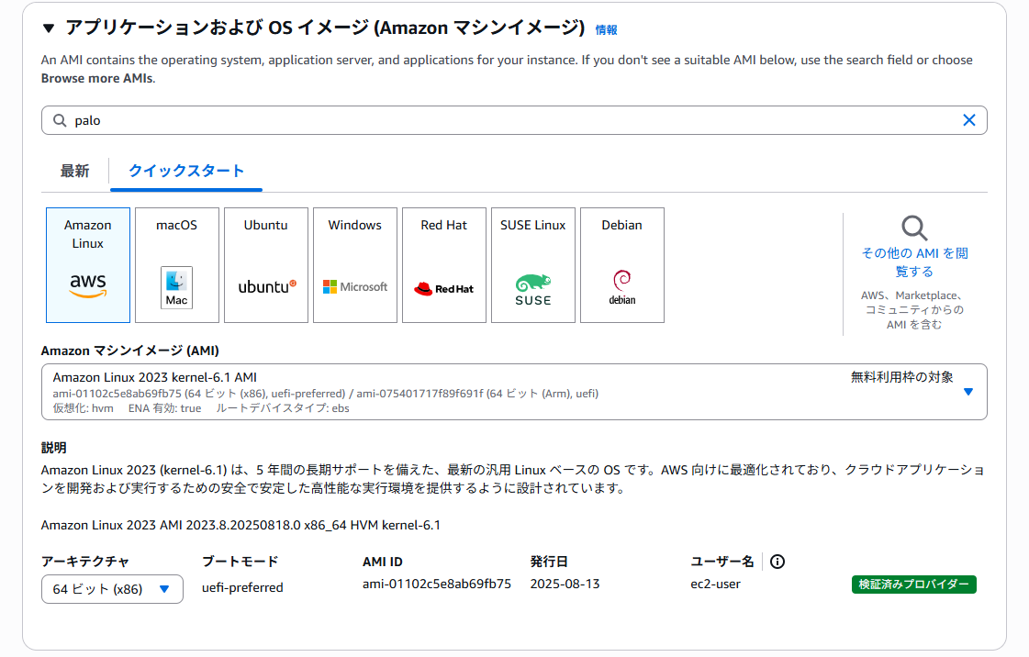
Task: Click the 発行日 label
Action: tap(549, 562)
